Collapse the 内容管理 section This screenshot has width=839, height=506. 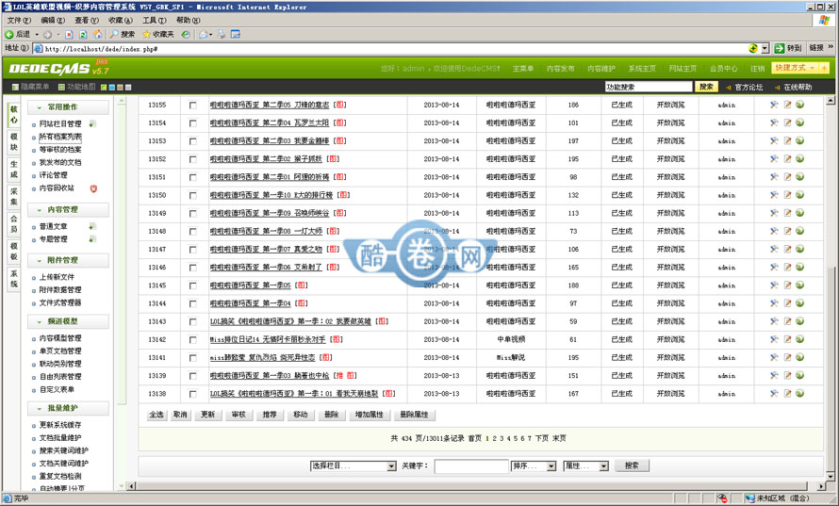pyautogui.click(x=68, y=210)
